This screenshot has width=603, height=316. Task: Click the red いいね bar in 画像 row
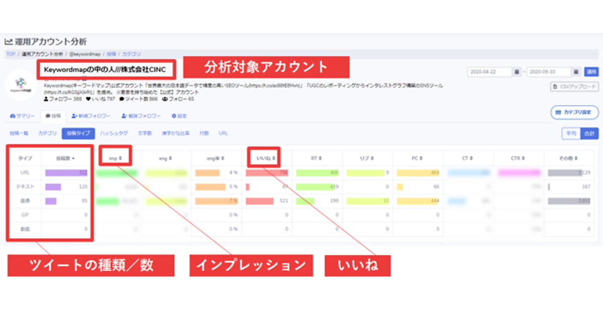point(260,201)
